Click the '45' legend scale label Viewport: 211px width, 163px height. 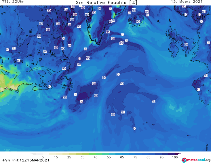pos(96,157)
